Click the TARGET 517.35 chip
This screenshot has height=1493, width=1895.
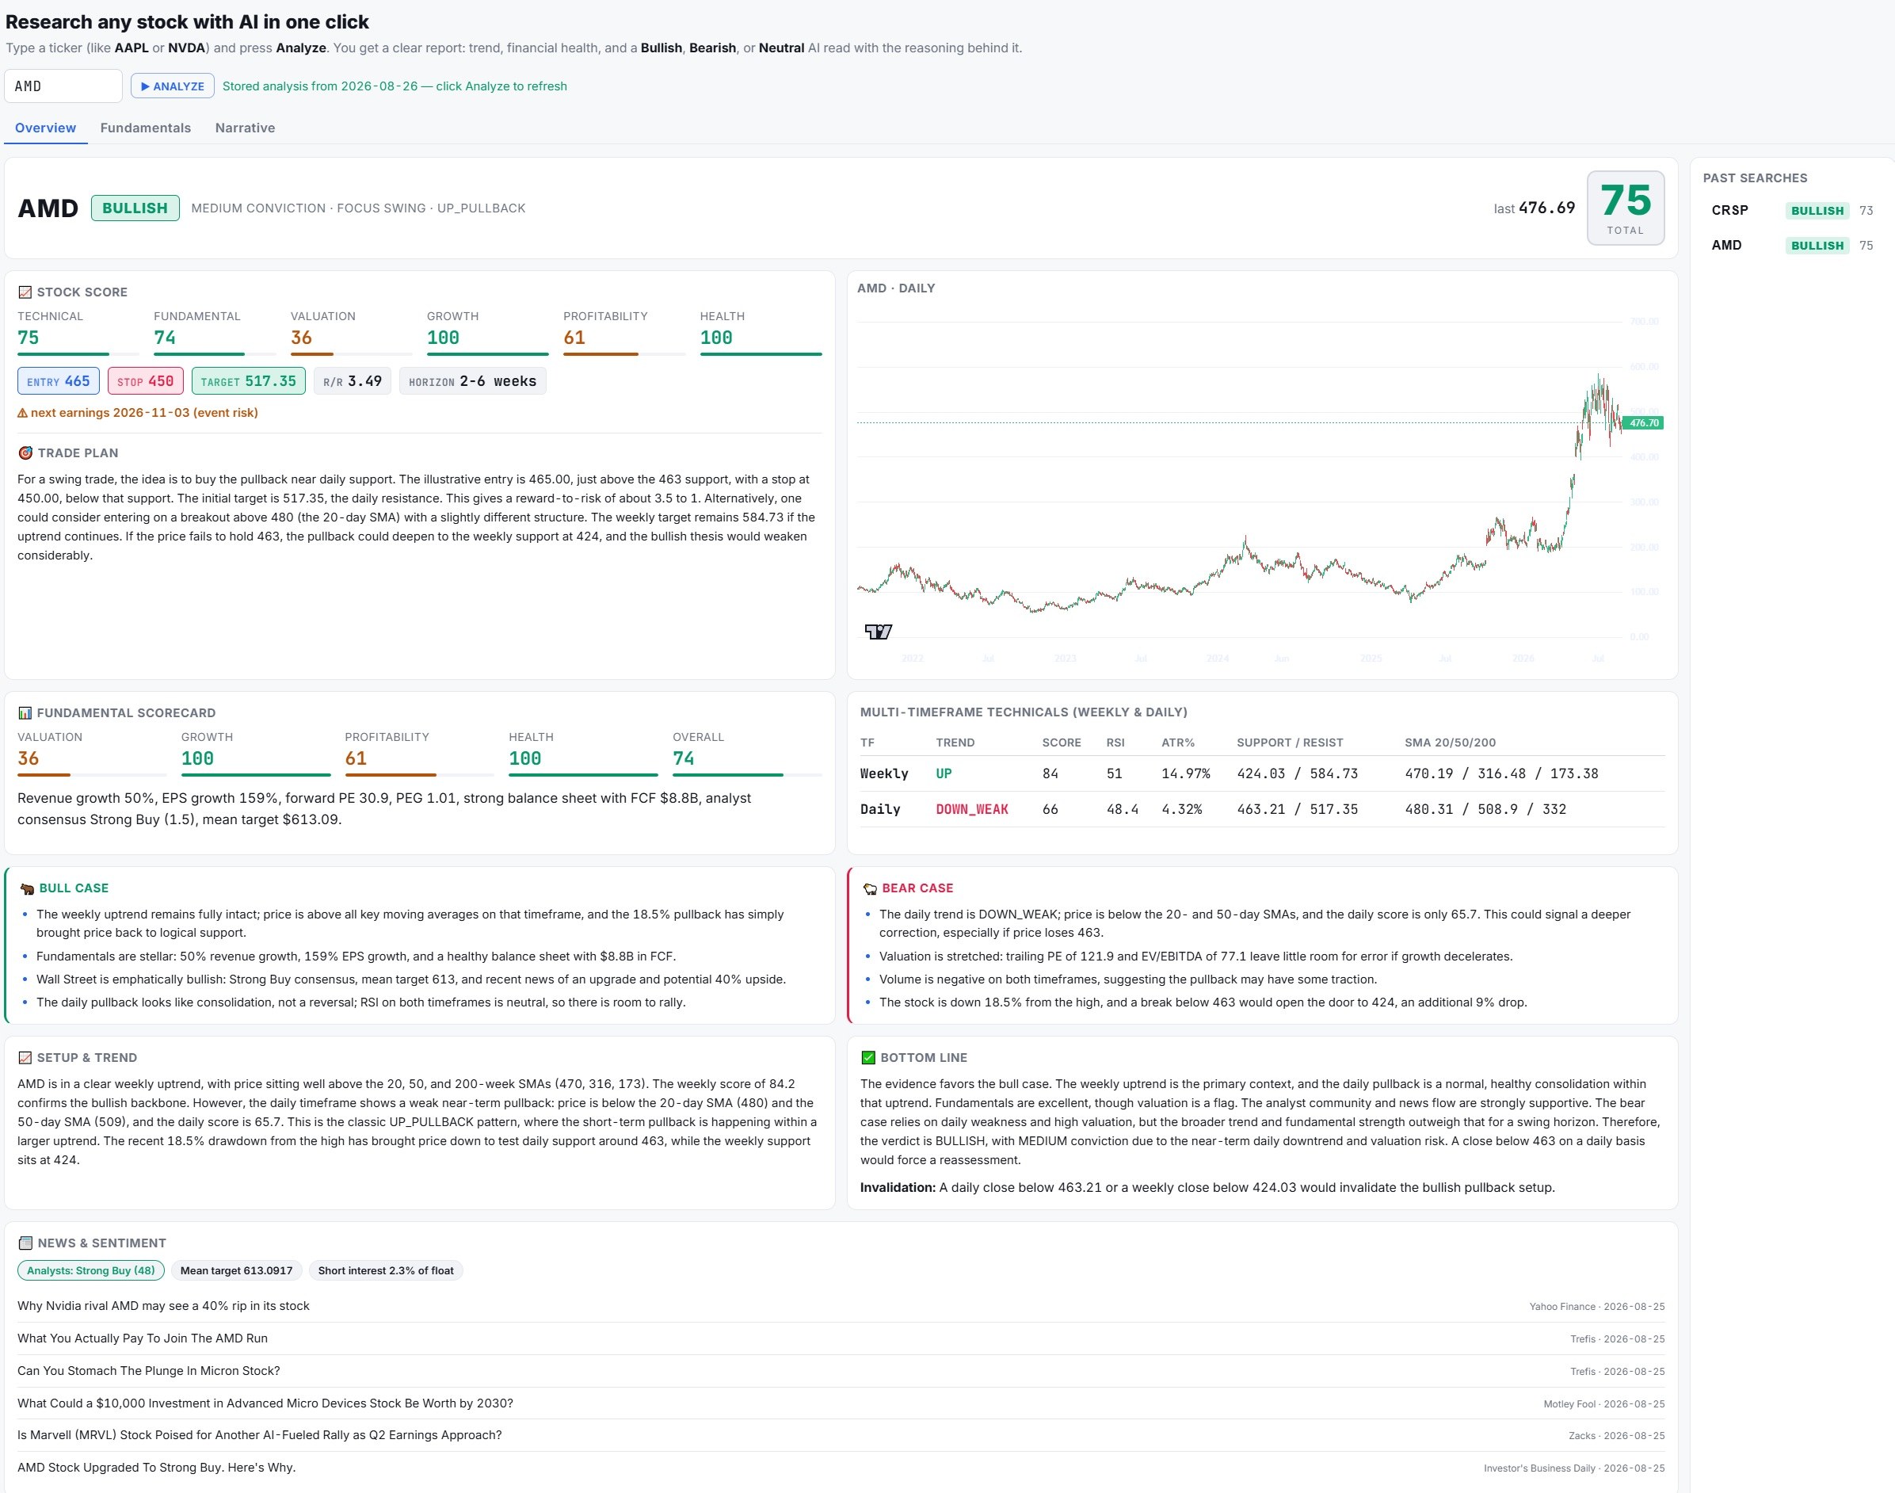click(x=248, y=381)
